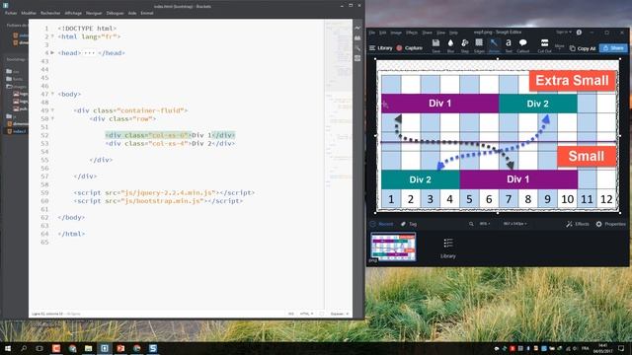Select the Callout tool in Snagit
The width and height of the screenshot is (632, 355).
click(x=522, y=45)
